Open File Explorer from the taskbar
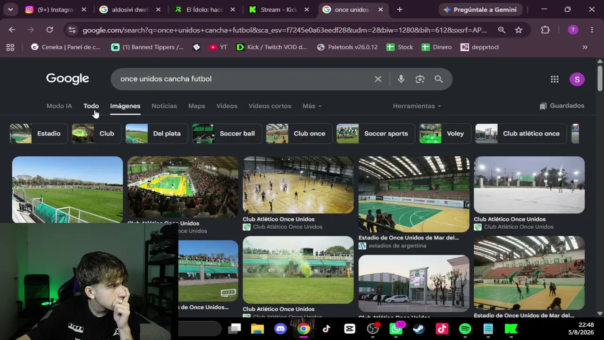The height and width of the screenshot is (340, 604). pyautogui.click(x=258, y=328)
